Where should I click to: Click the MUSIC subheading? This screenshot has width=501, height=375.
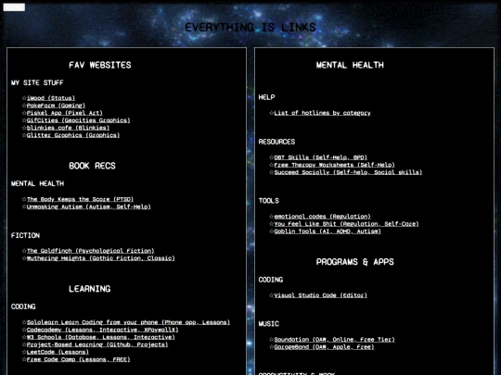click(269, 324)
